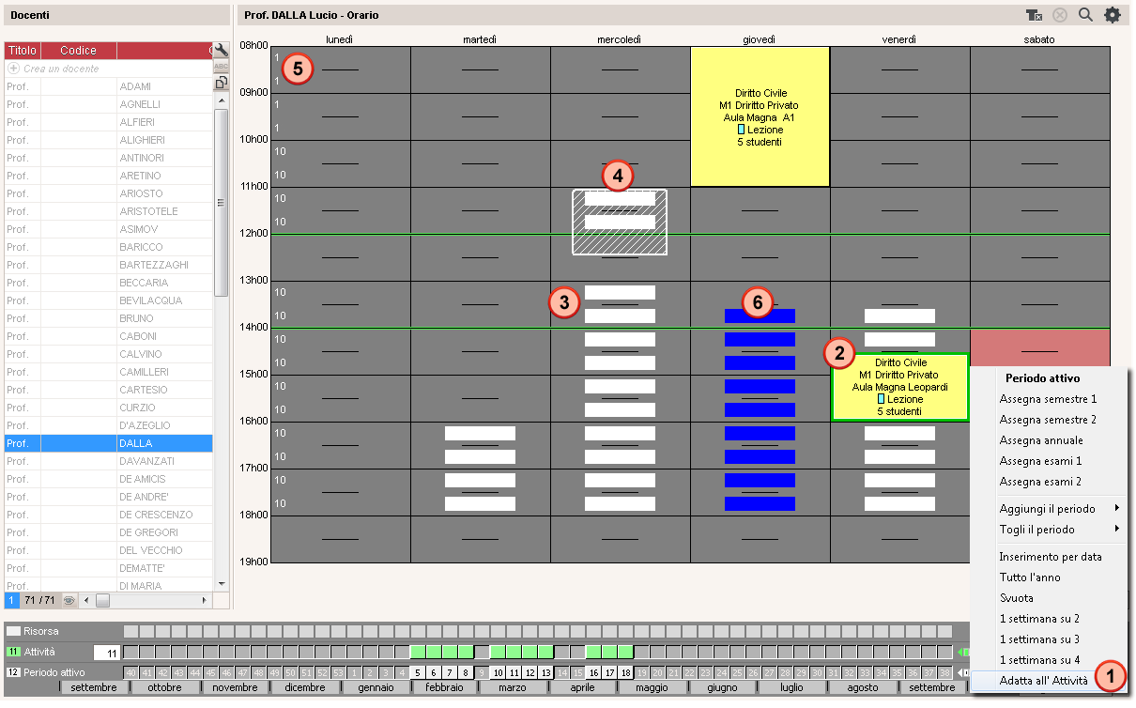Viewport: 1136px width, 708px height.
Task: Click the ABC sort icon in Docenti list
Action: (222, 67)
